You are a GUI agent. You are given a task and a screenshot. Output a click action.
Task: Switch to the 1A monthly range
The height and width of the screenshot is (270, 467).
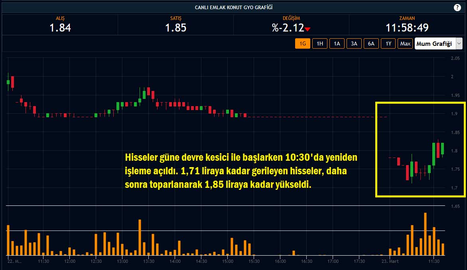tap(337, 43)
